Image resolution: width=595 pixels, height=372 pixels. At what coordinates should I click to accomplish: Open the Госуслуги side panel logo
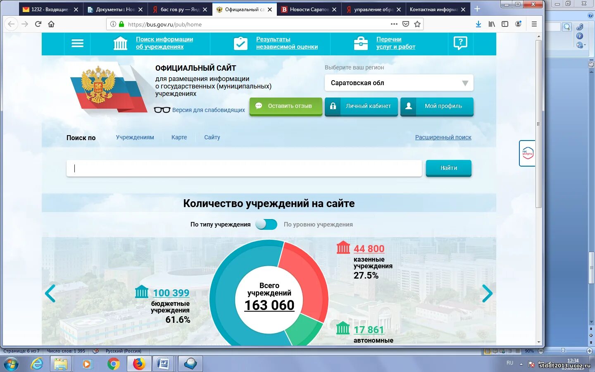point(527,153)
